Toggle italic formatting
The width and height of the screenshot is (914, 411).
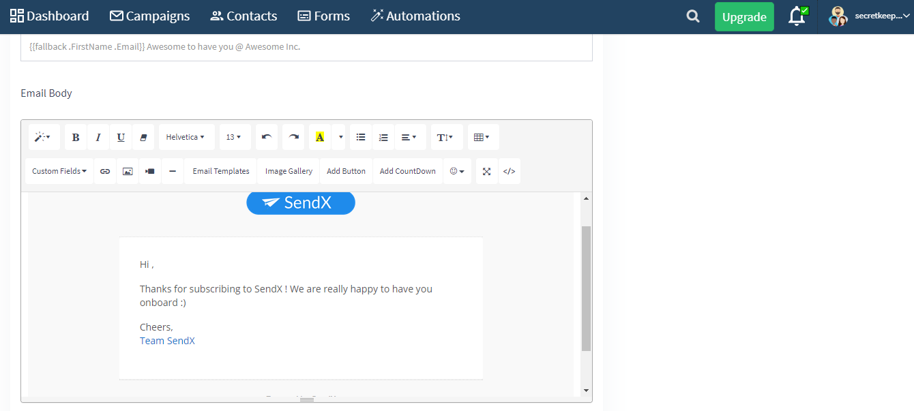(x=98, y=137)
